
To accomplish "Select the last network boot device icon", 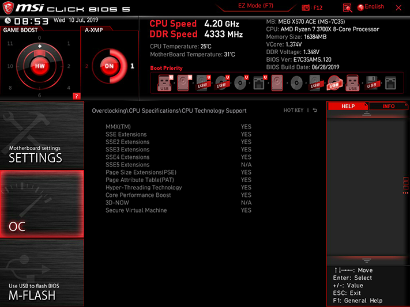I will click(x=390, y=83).
